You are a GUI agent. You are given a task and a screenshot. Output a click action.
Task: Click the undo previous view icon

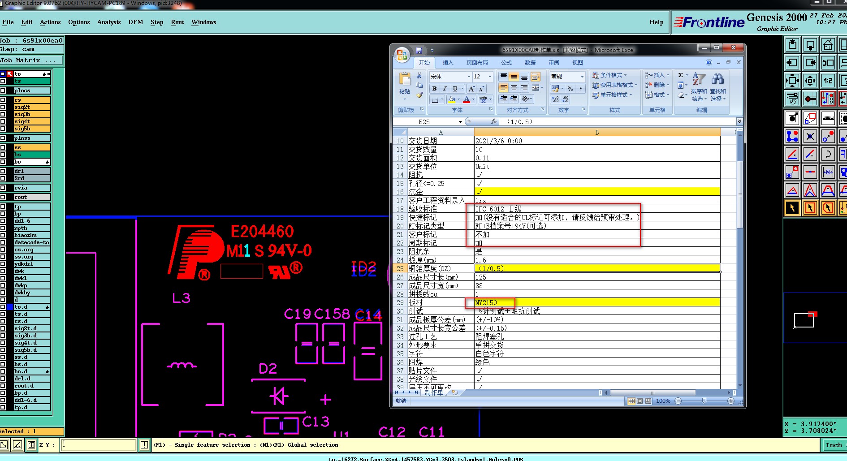point(828,63)
